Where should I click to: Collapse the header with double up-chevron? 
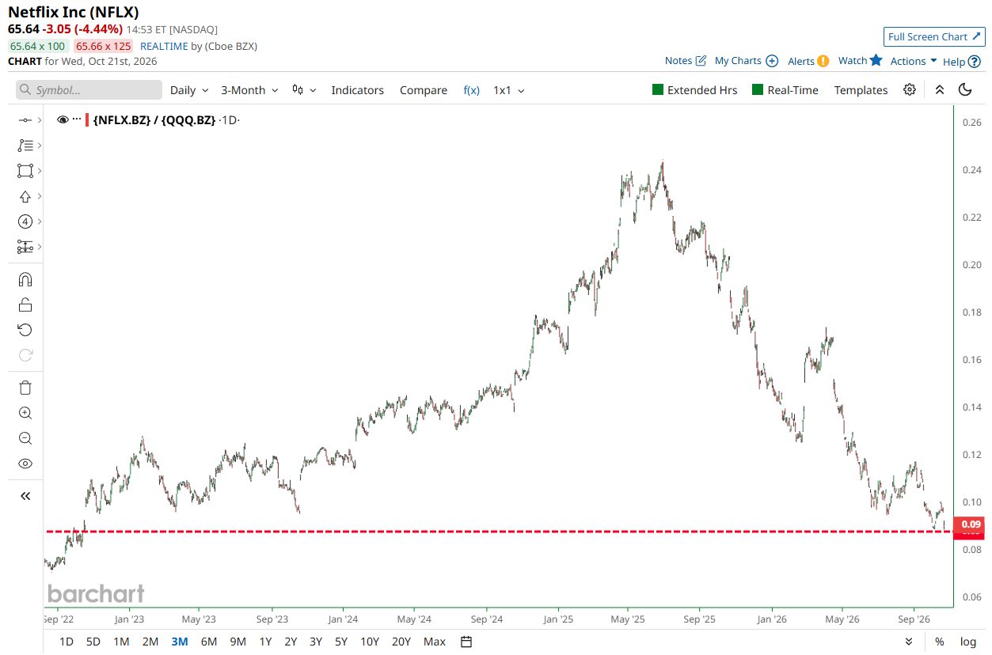940,89
